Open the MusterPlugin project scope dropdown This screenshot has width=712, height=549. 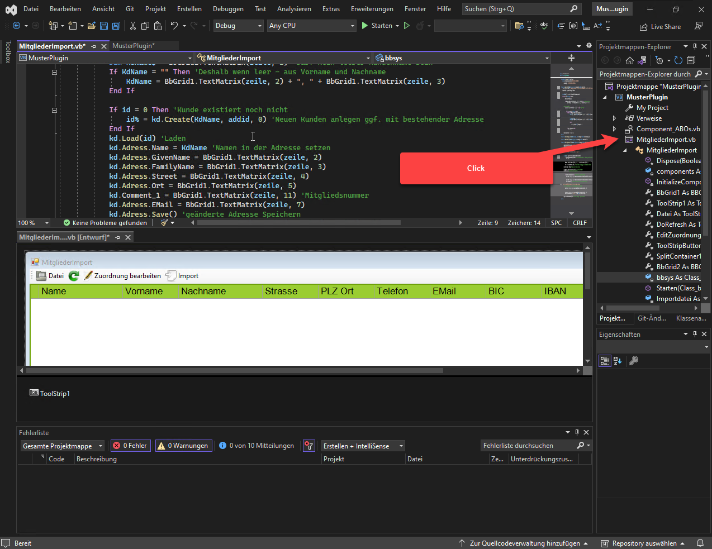click(105, 58)
